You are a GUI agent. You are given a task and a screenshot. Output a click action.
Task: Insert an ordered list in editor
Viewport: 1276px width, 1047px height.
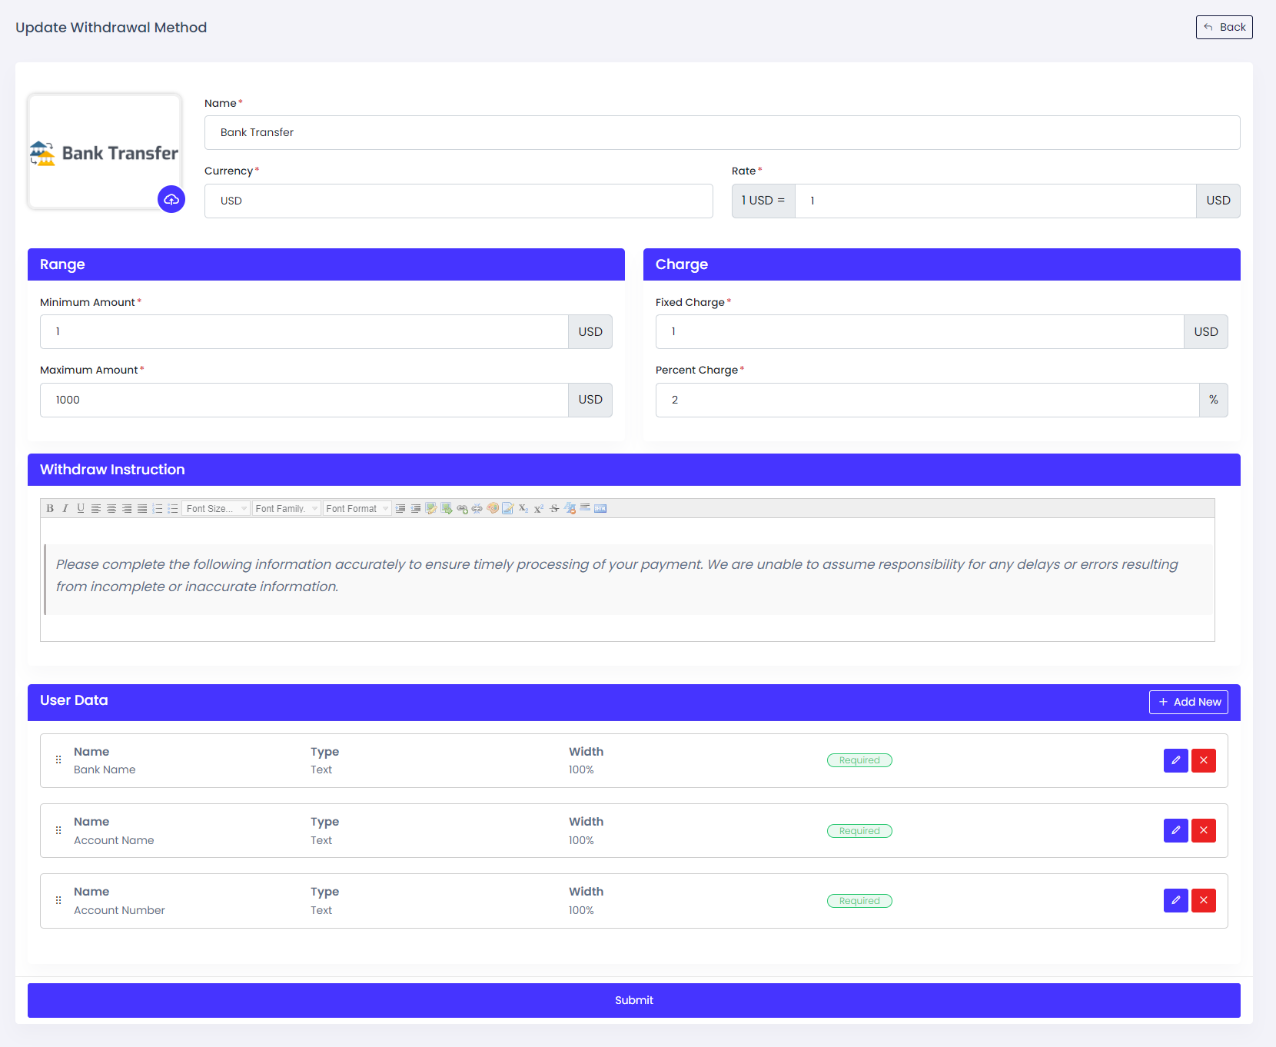point(158,509)
